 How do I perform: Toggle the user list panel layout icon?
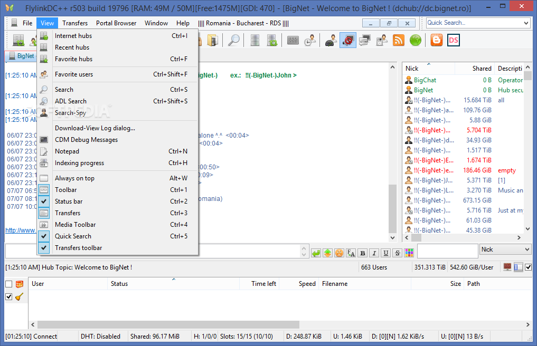click(519, 267)
